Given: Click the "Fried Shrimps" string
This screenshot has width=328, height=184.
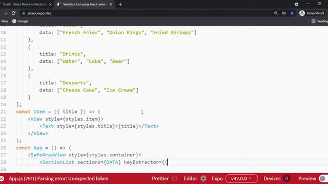Looking at the screenshot, I should (172, 33).
